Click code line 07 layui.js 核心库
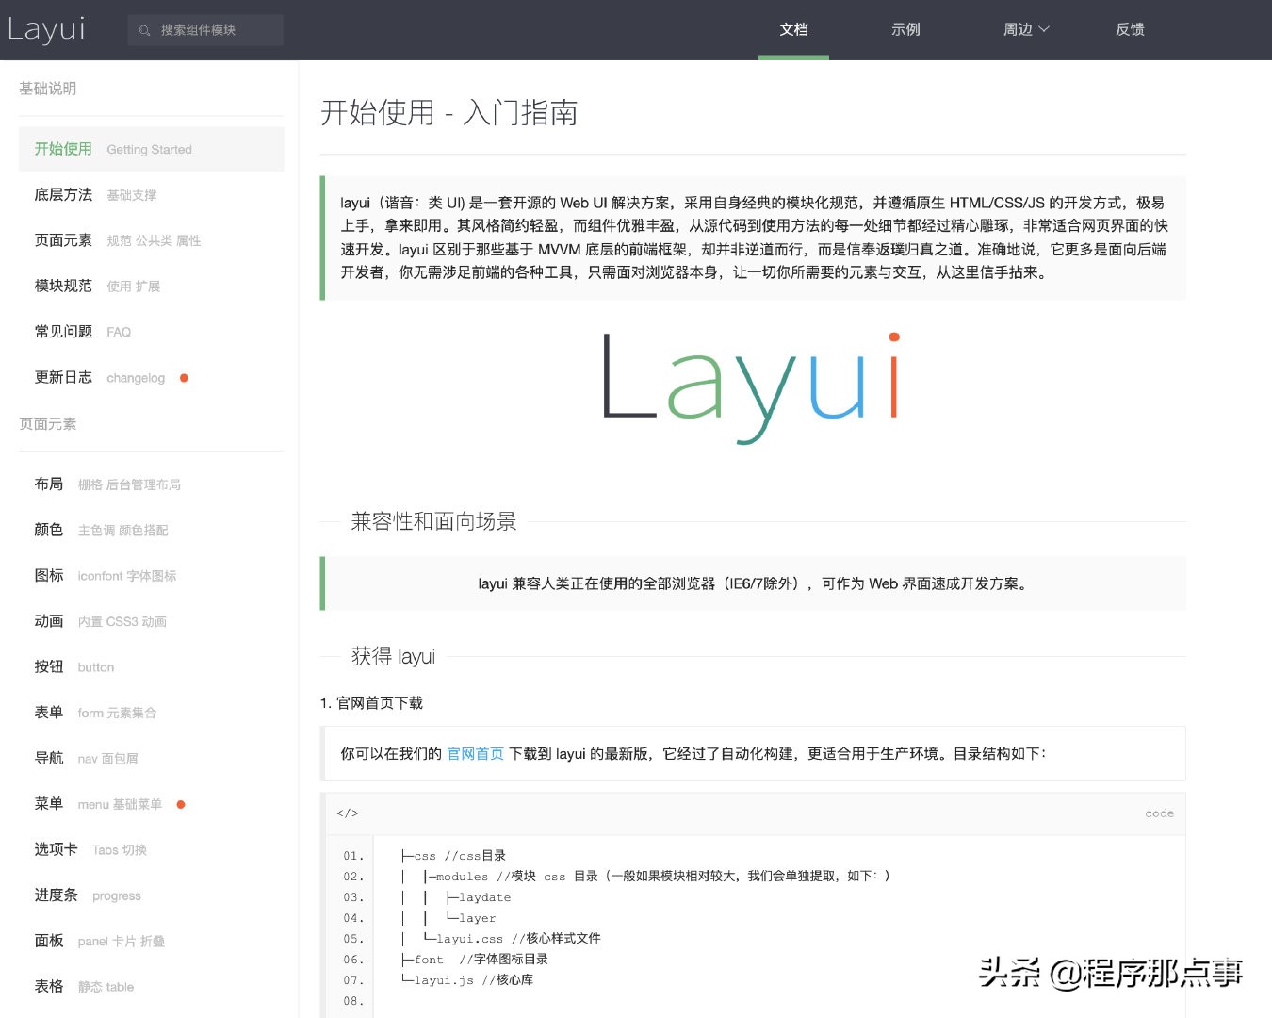 click(466, 980)
